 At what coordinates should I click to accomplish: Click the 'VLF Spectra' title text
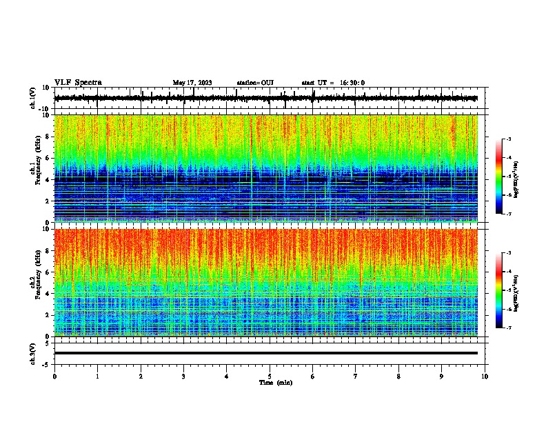pos(78,83)
